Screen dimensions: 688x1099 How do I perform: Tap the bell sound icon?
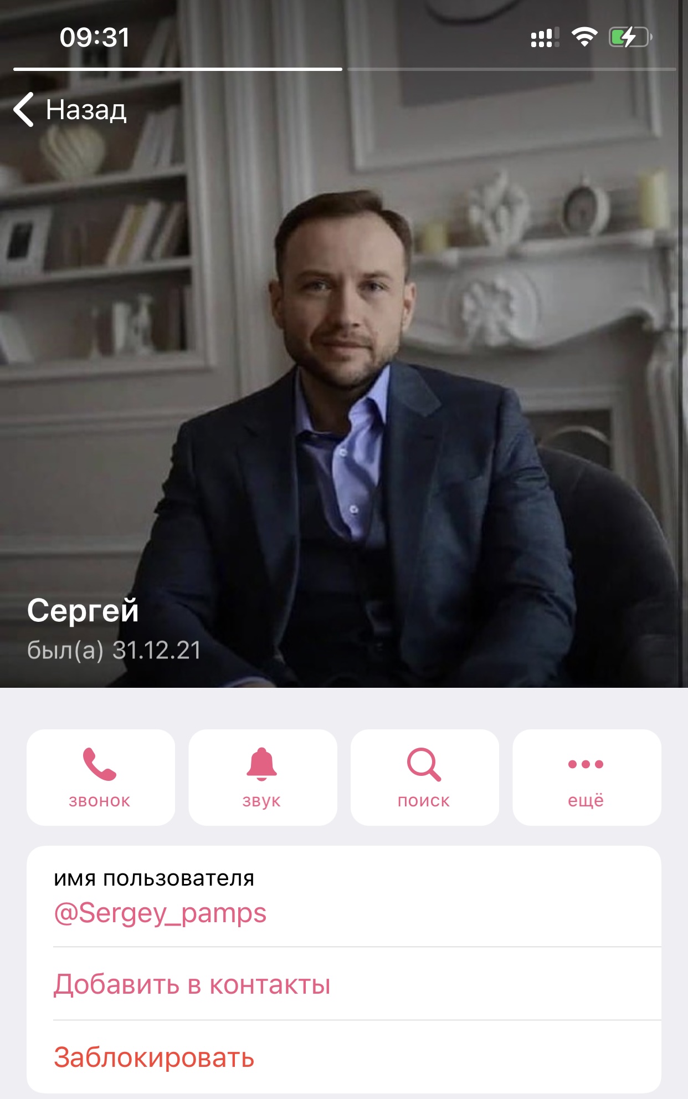pyautogui.click(x=261, y=764)
